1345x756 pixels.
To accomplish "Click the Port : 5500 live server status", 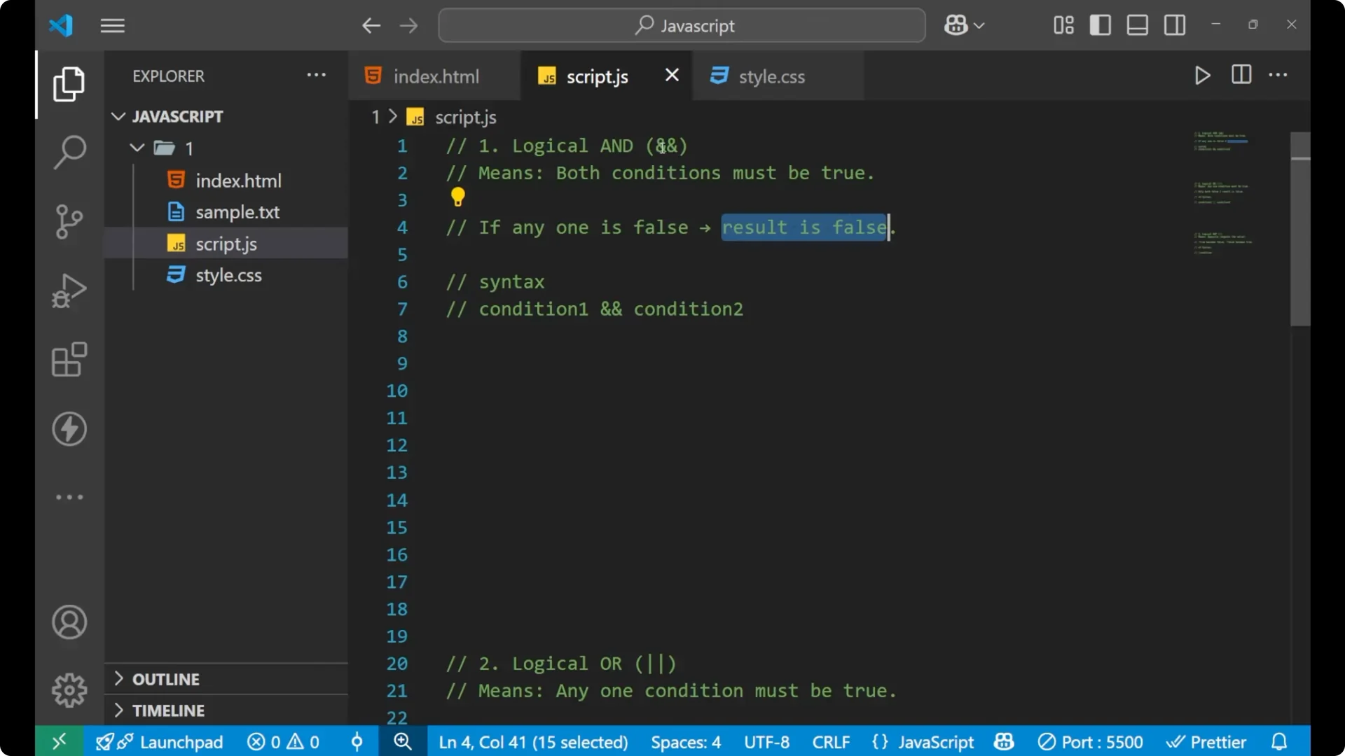I will [x=1091, y=741].
